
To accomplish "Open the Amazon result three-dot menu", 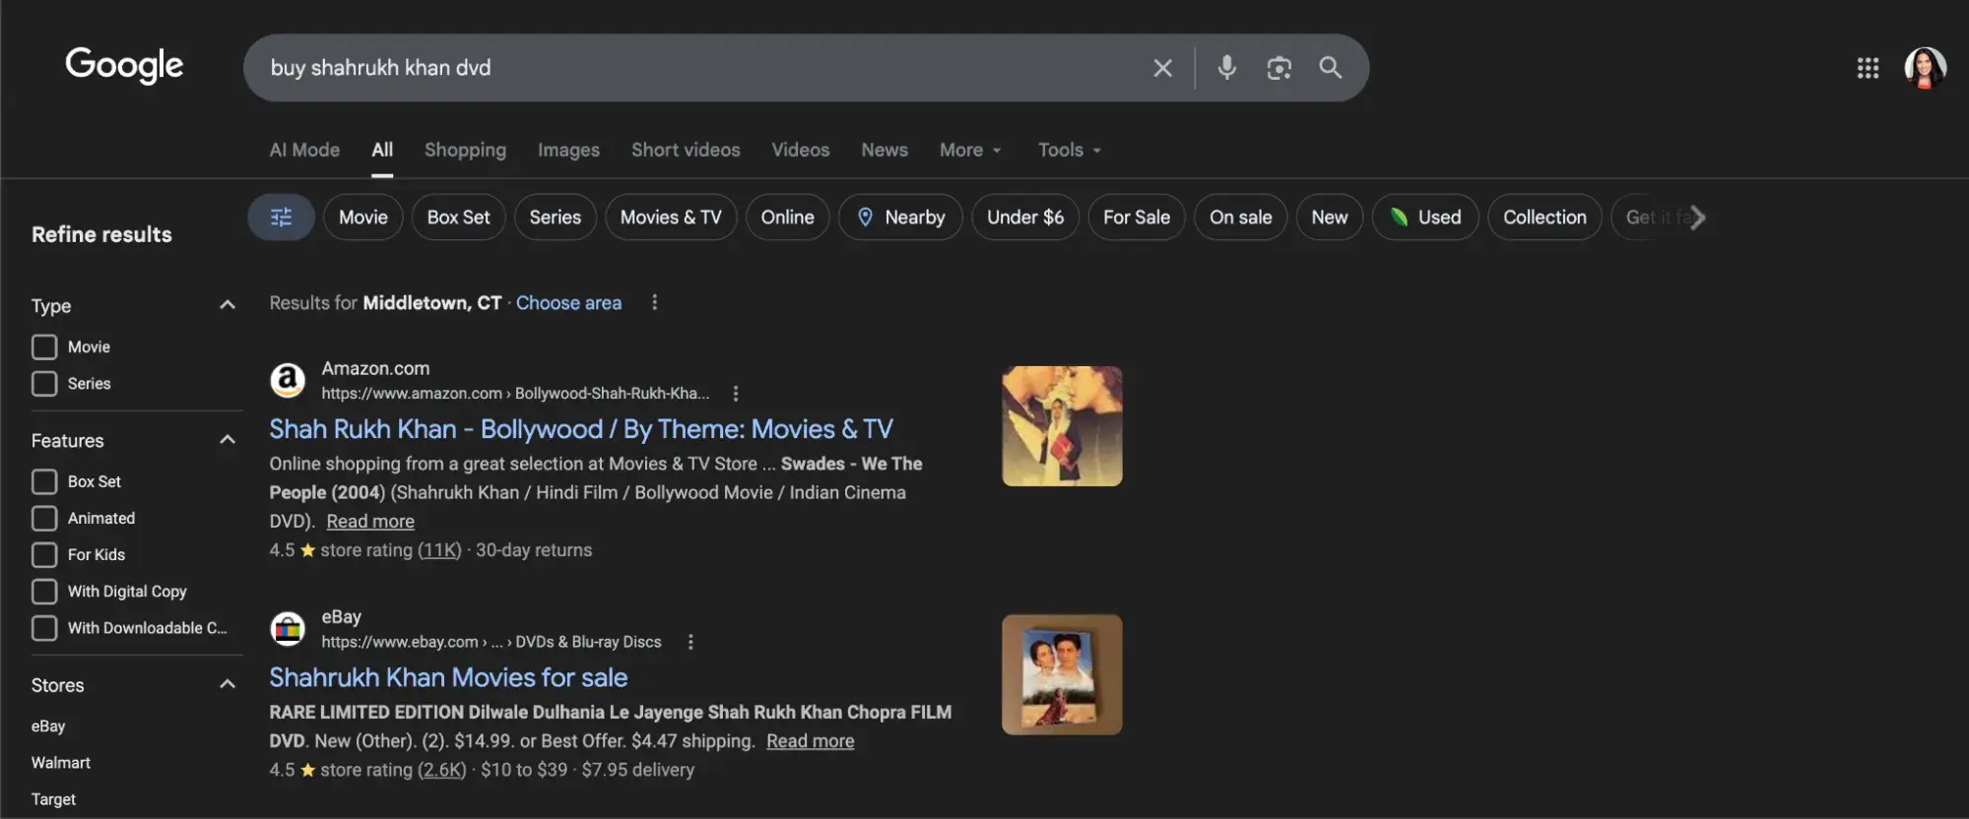I will pyautogui.click(x=735, y=394).
